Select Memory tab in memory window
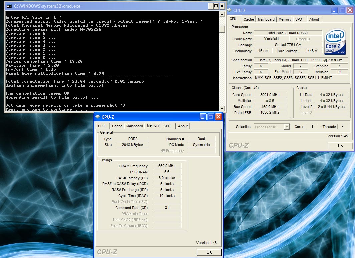This screenshot has width=355, height=258. 153,126
